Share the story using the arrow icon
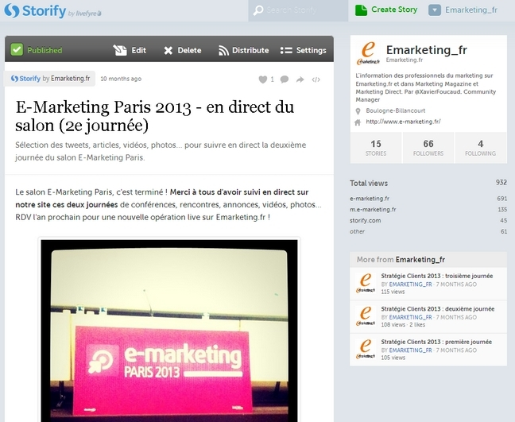 [x=300, y=79]
